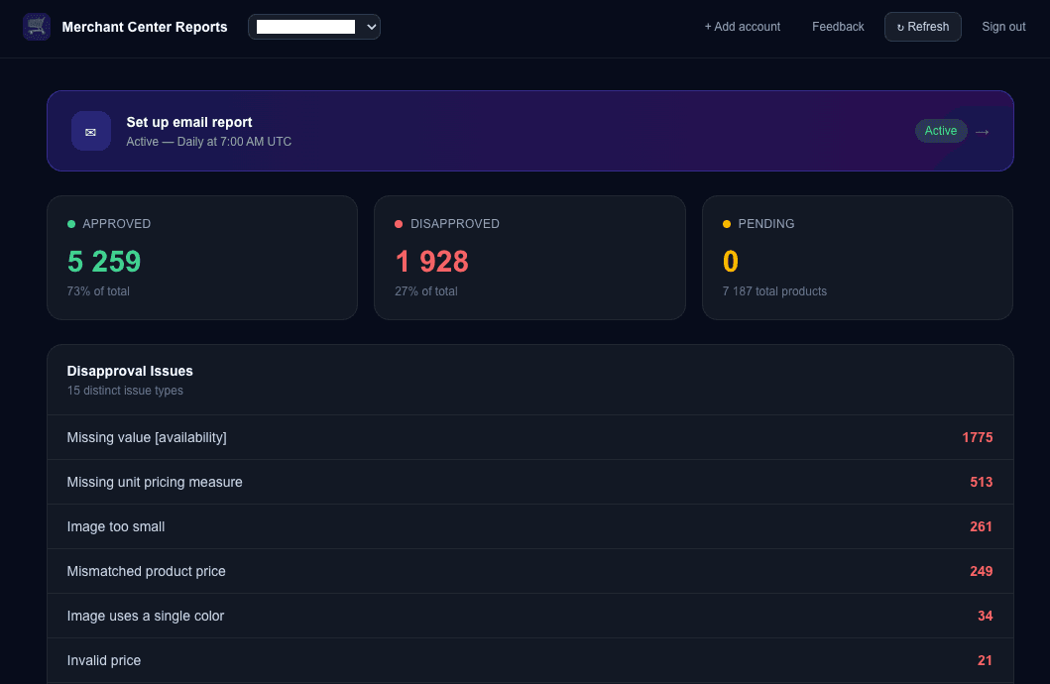The width and height of the screenshot is (1050, 684).
Task: Toggle the Active status of the email report
Action: tap(940, 130)
